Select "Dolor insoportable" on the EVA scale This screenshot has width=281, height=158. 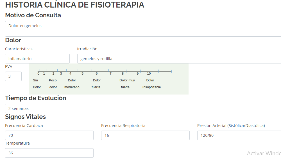tap(151, 84)
